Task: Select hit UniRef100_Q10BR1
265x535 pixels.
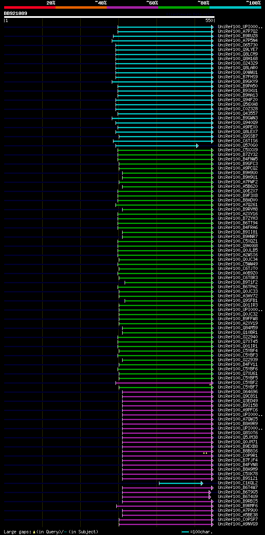Action: pos(238,332)
